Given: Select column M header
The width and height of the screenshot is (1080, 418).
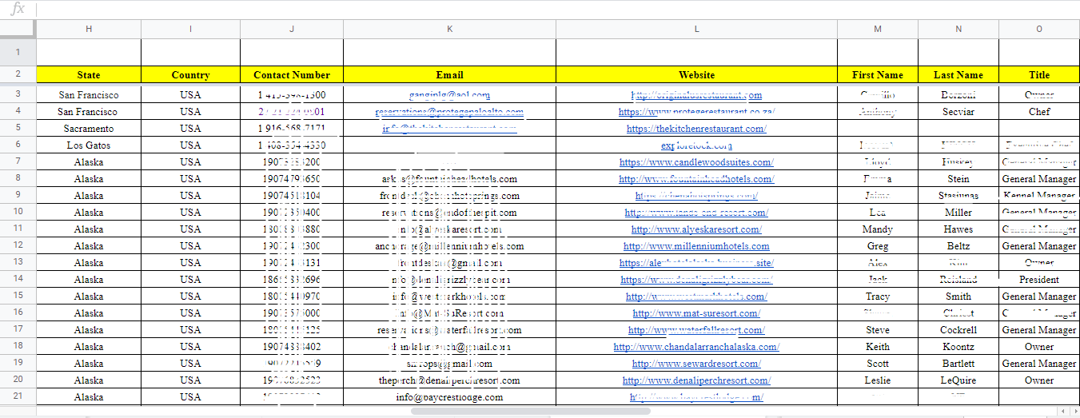Looking at the screenshot, I should [878, 29].
